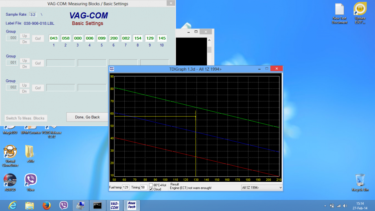375x211 pixels.
Task: Uncheck the Cloud checkbox
Action: [151, 189]
